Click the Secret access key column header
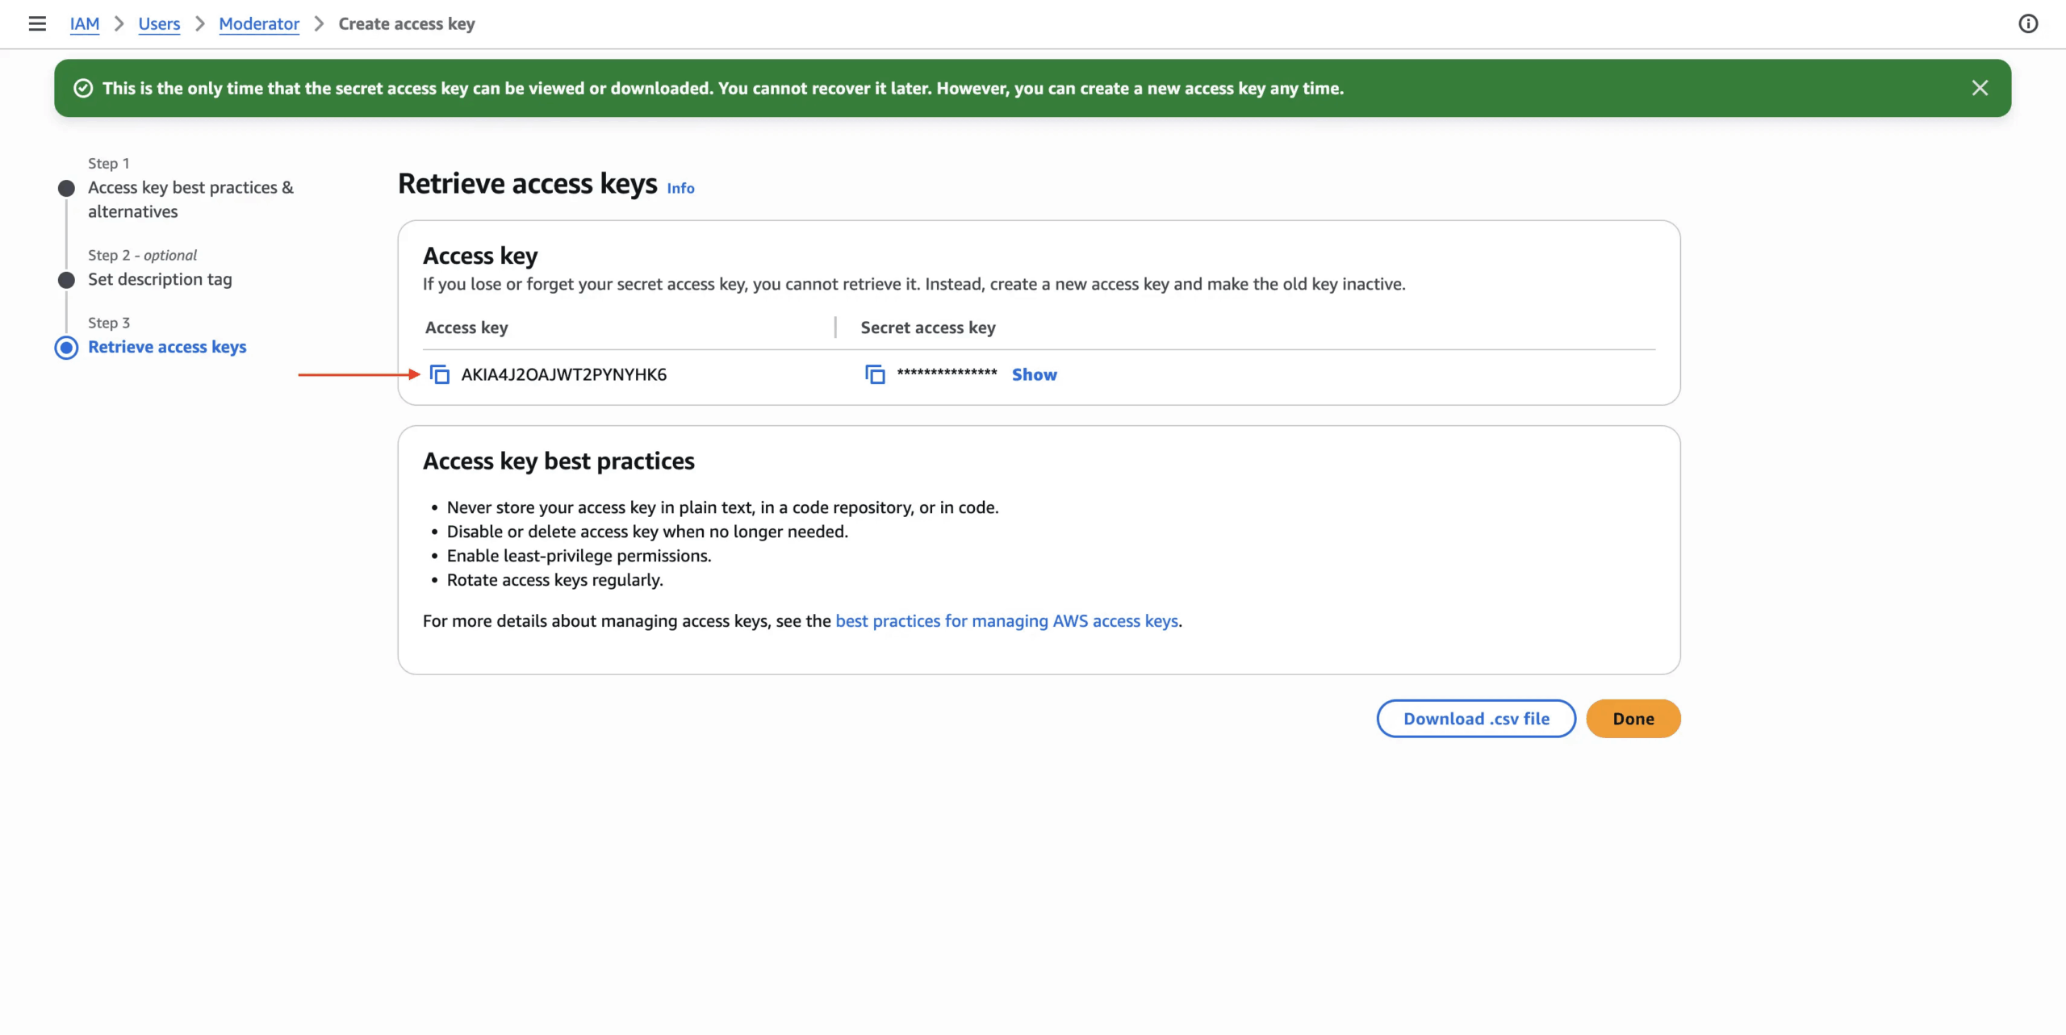The width and height of the screenshot is (2066, 1035). [928, 328]
